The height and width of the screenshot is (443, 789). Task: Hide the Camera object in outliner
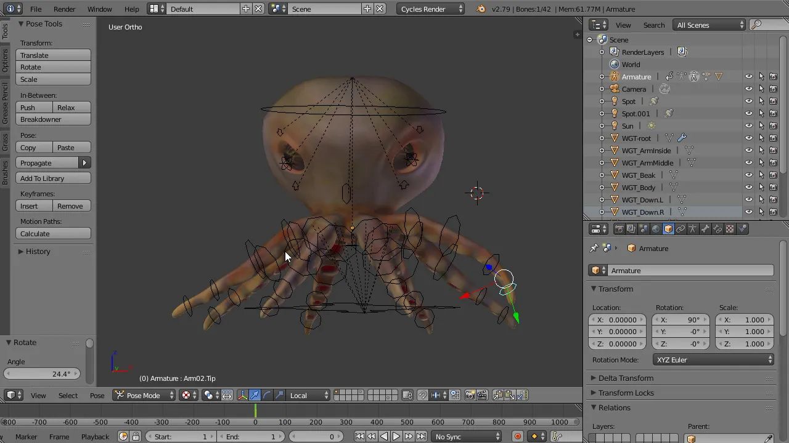click(x=749, y=89)
